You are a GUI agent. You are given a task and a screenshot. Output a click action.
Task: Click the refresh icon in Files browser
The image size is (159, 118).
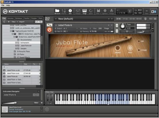[x=4, y=22]
